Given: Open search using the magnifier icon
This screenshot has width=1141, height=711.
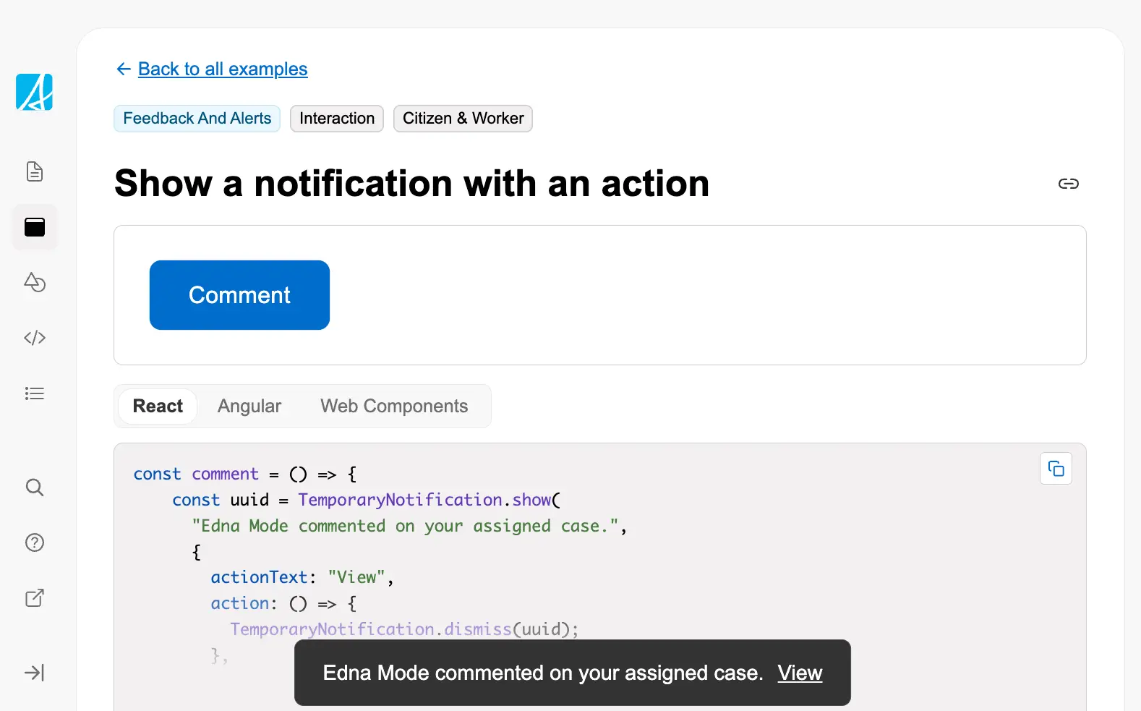Looking at the screenshot, I should [35, 488].
